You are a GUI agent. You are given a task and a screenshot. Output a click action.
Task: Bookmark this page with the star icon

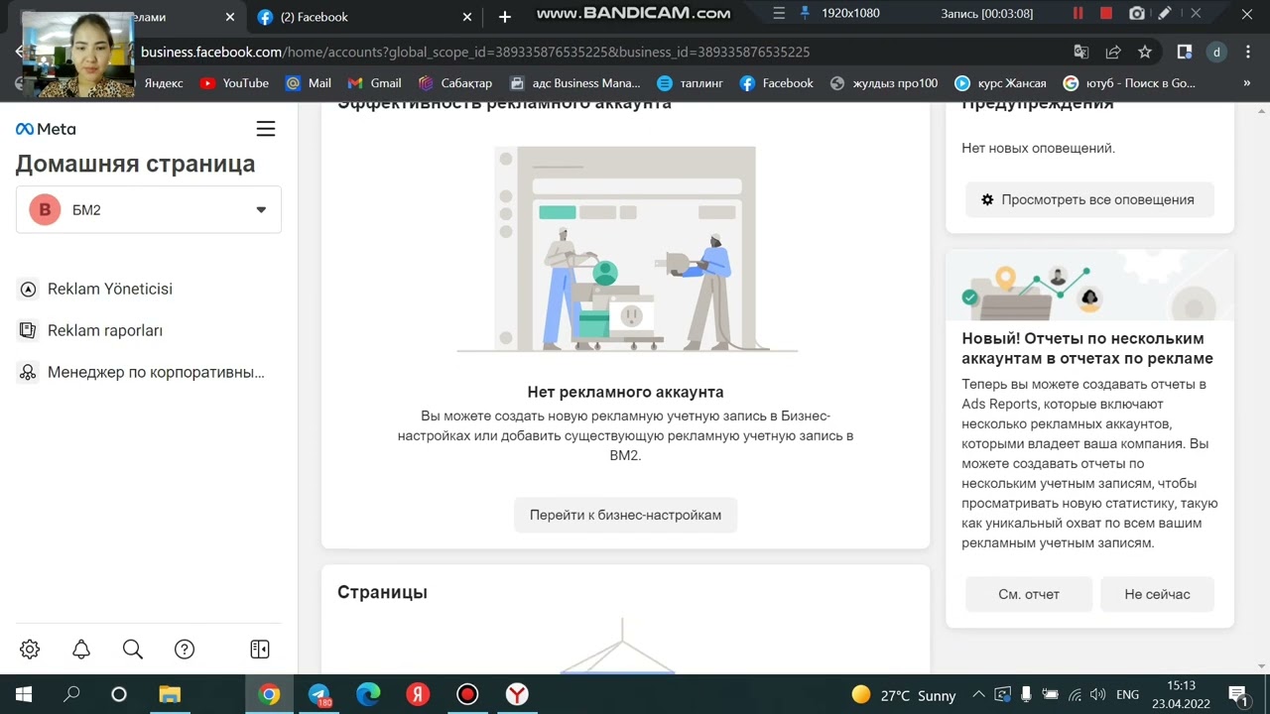tap(1145, 52)
